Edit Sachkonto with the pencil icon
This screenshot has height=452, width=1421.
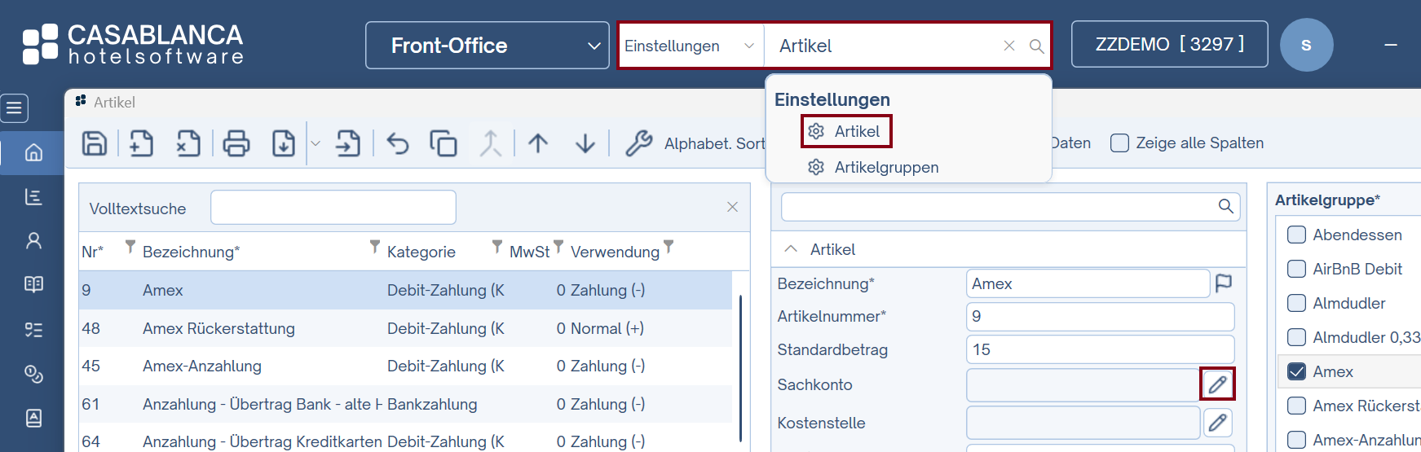[x=1218, y=384]
